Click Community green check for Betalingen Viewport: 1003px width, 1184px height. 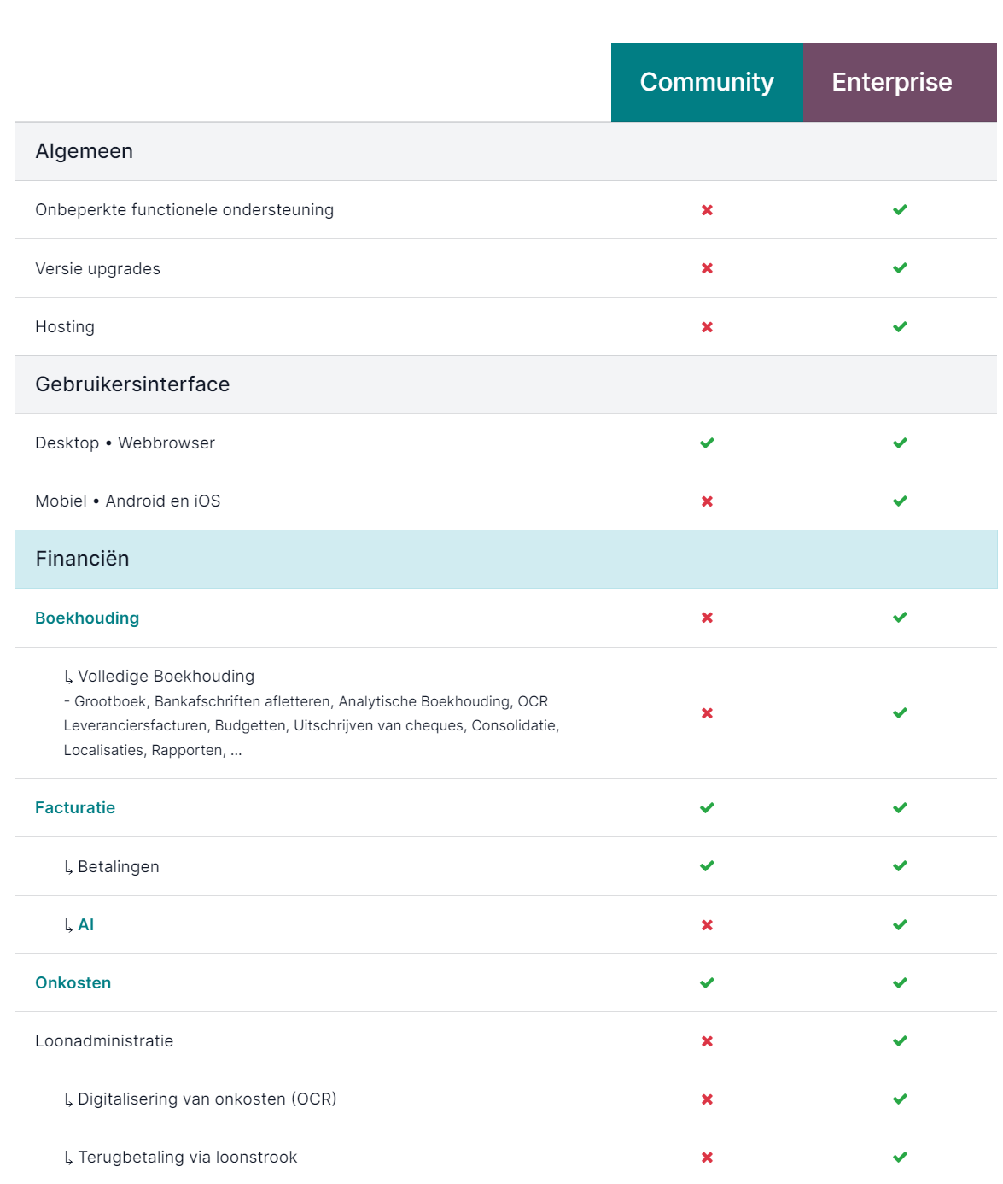[x=707, y=866]
